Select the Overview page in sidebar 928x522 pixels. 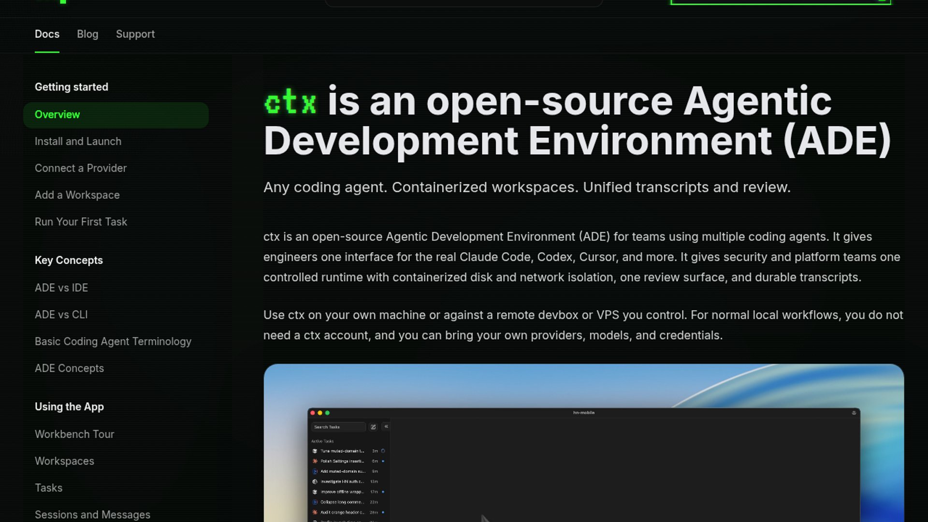click(x=116, y=115)
